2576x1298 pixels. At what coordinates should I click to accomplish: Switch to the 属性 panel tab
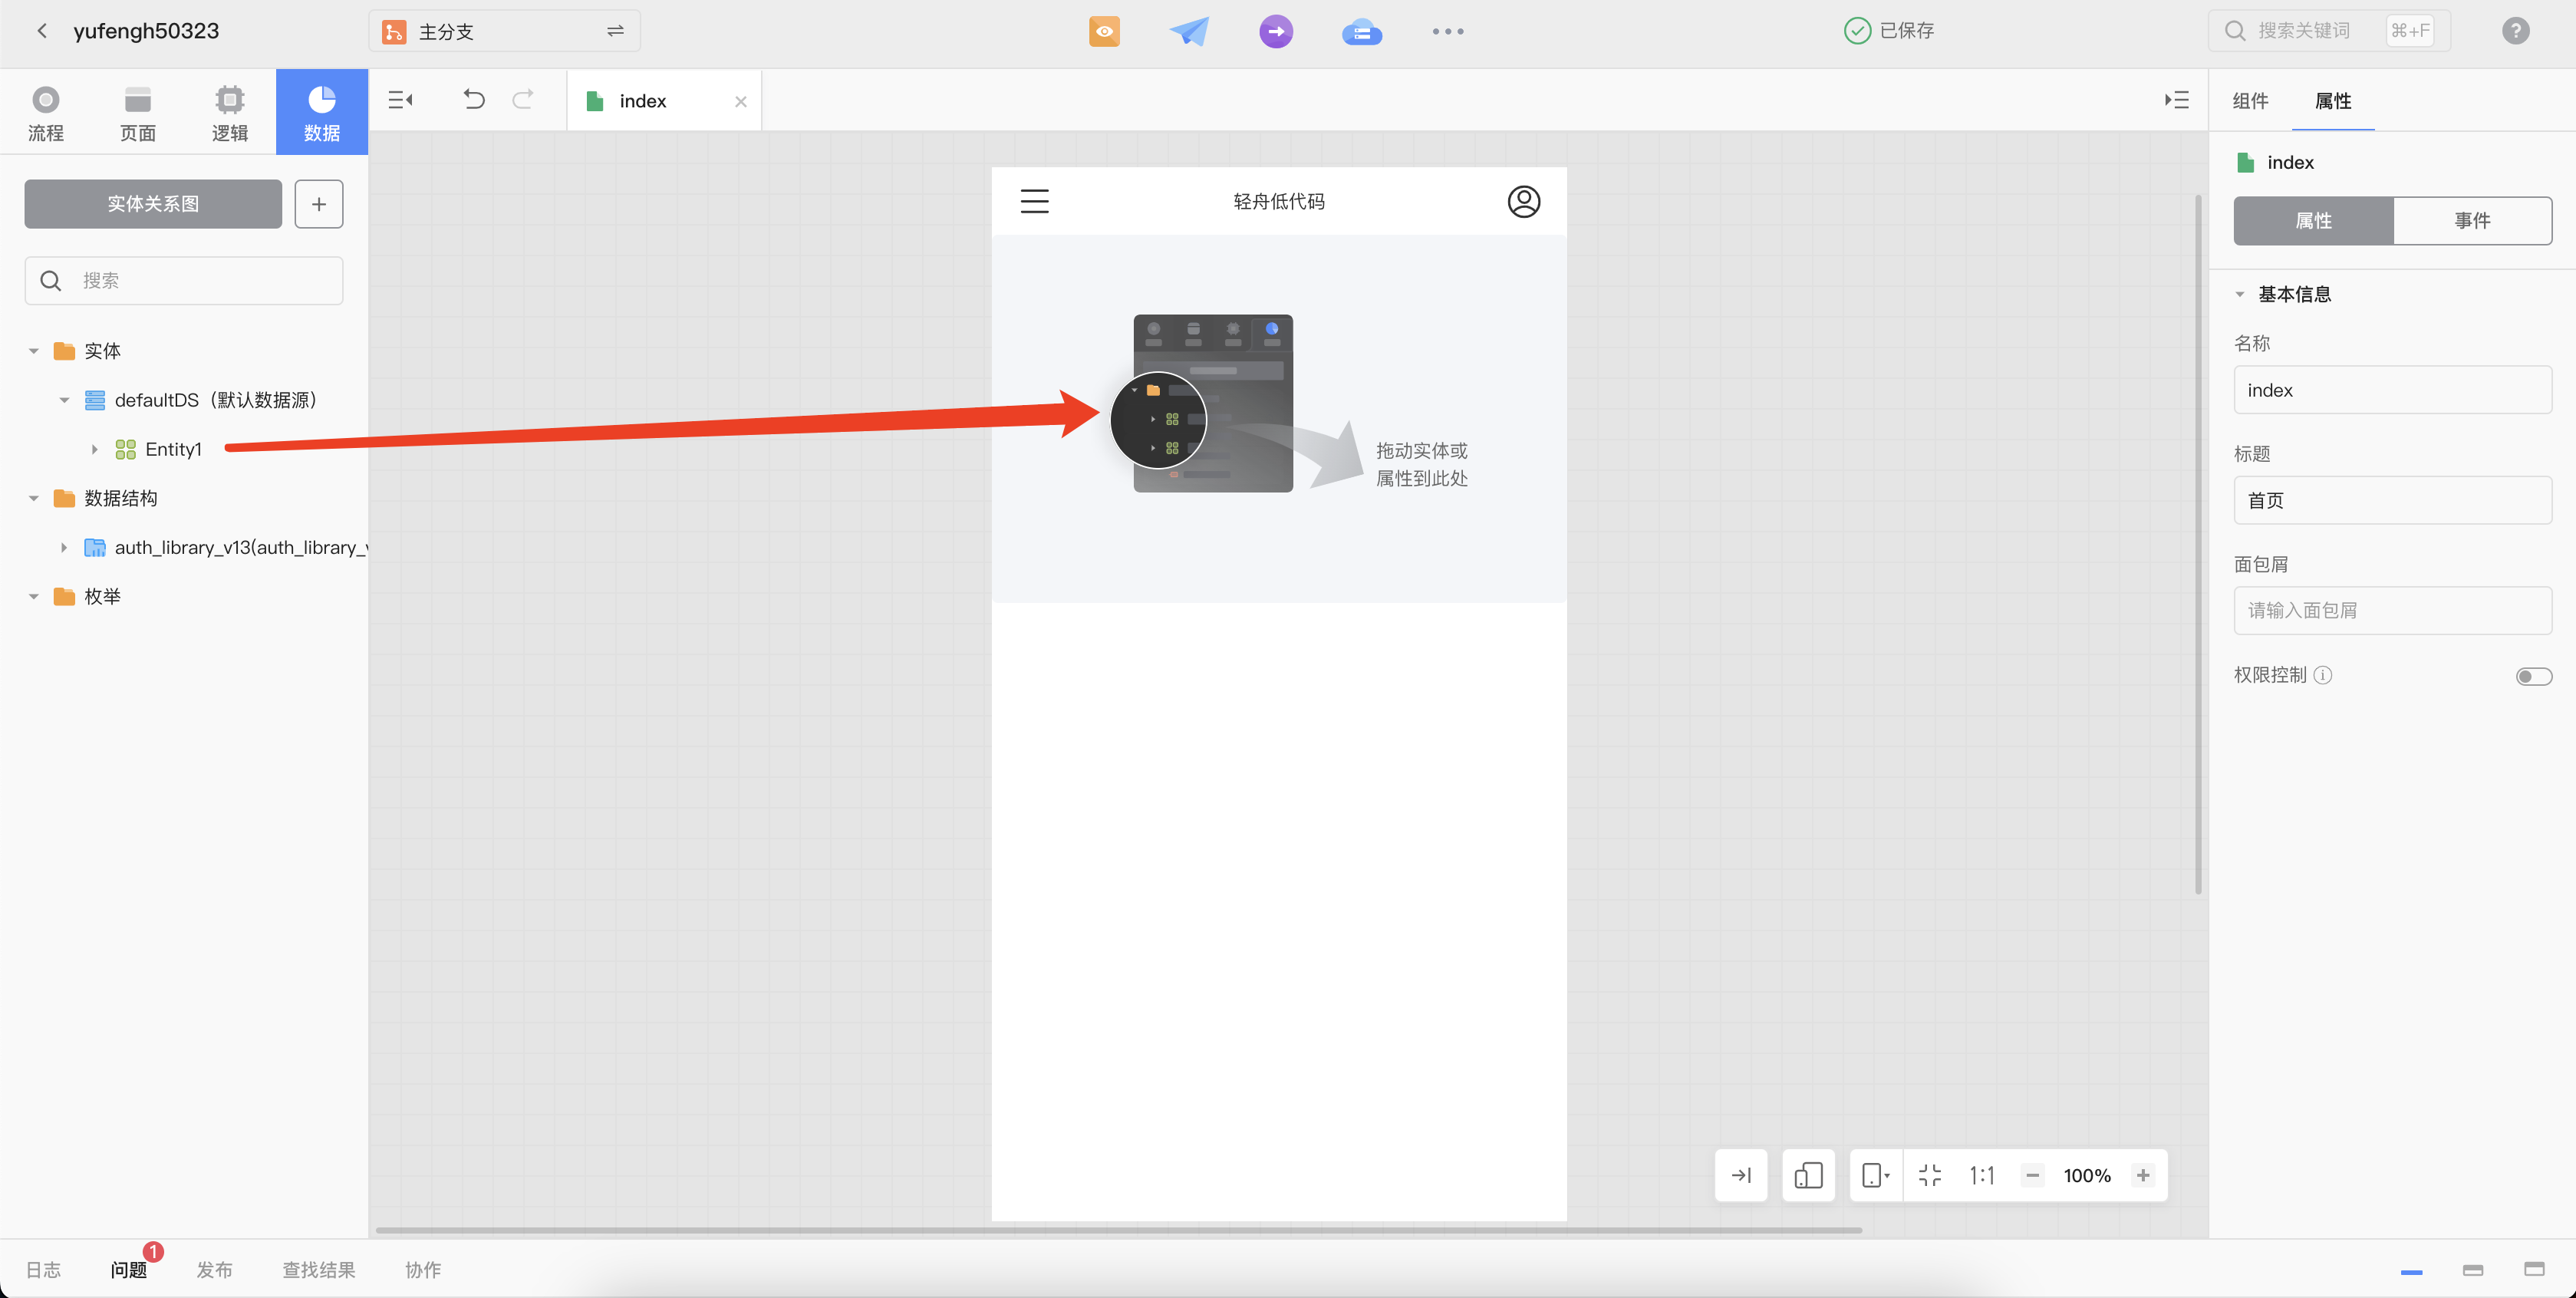(2332, 101)
